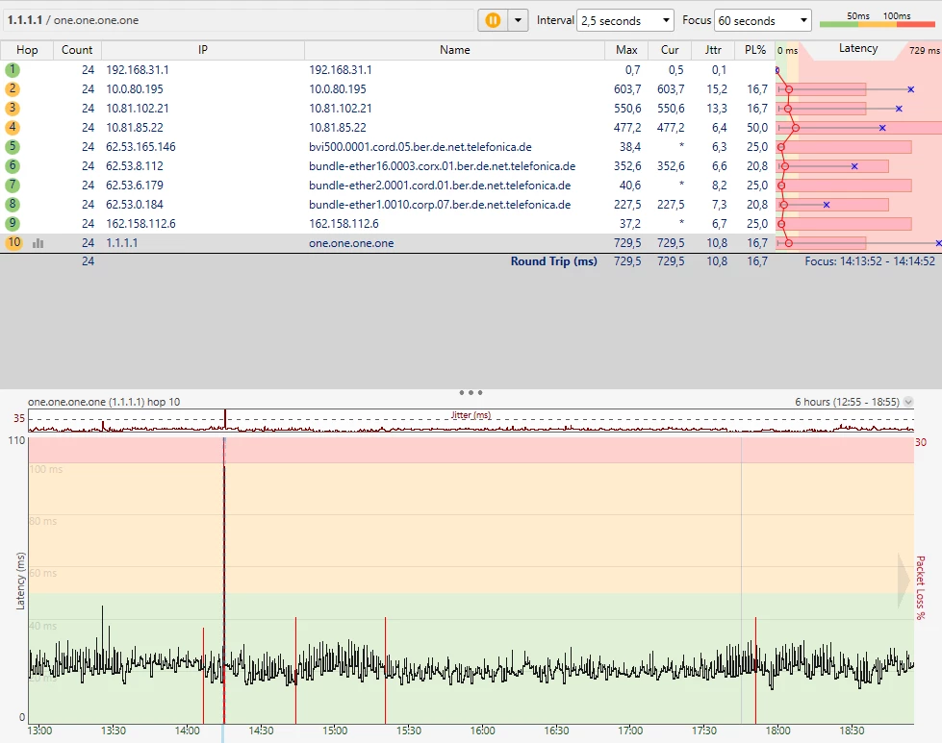Screen dimensions: 942x743
Task: Click the green hop 1 status badge
Action: click(13, 70)
